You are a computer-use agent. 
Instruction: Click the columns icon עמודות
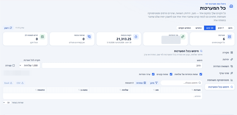145,83
